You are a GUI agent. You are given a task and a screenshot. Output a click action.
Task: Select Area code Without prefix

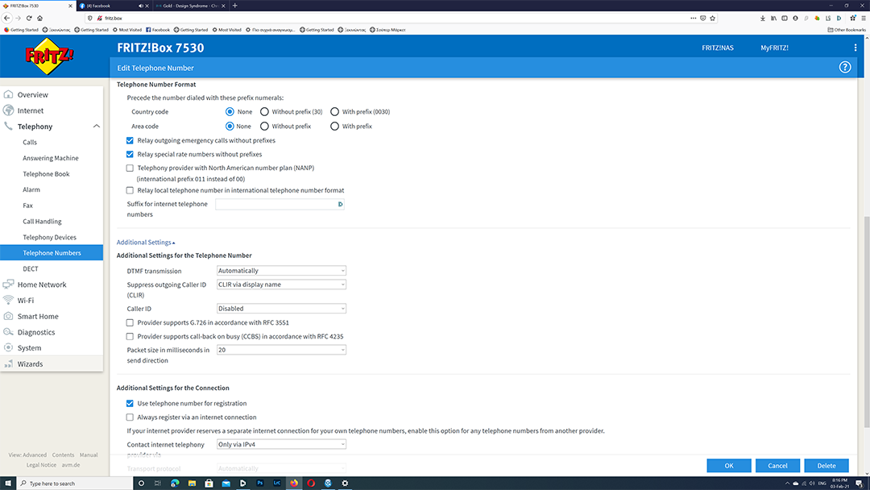[x=265, y=126]
